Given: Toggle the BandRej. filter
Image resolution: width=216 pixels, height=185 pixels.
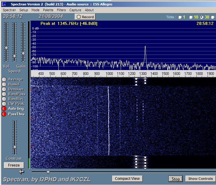Looking at the screenshot, I should [4, 99].
